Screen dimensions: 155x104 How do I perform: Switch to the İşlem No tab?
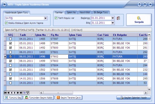point(71,13)
